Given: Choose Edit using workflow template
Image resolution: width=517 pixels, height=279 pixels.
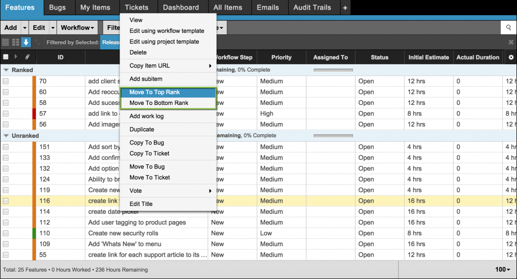Looking at the screenshot, I should (x=168, y=31).
